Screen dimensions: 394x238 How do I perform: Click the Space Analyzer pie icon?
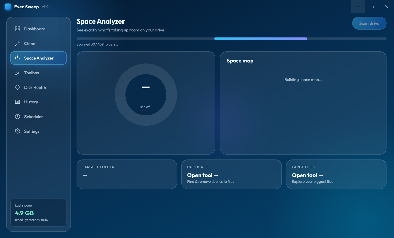tap(17, 58)
